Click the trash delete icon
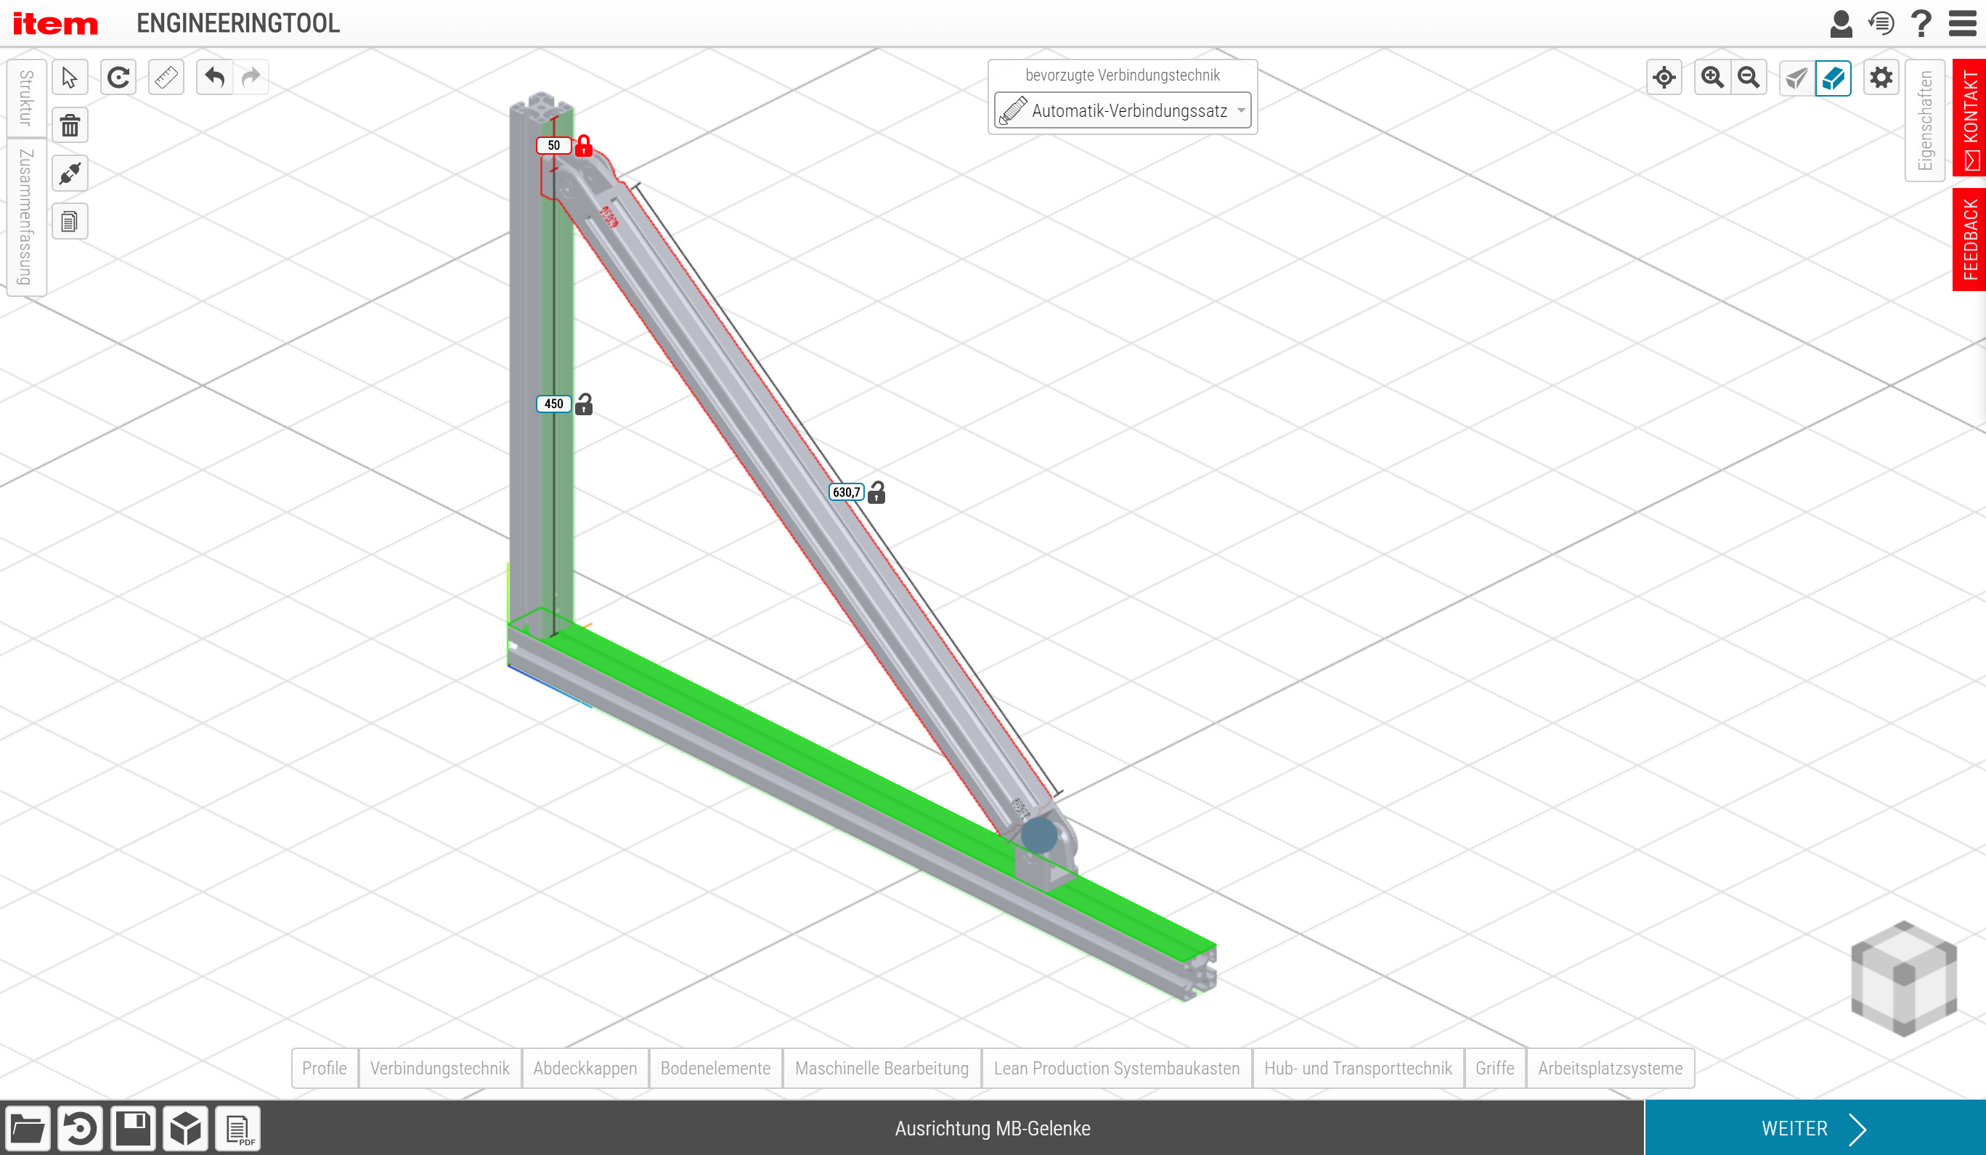Screen dimensions: 1986x1155 70,126
